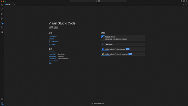The image size is (188, 106).
Task: Go back with the left arrow
Action: [x=65, y=1]
